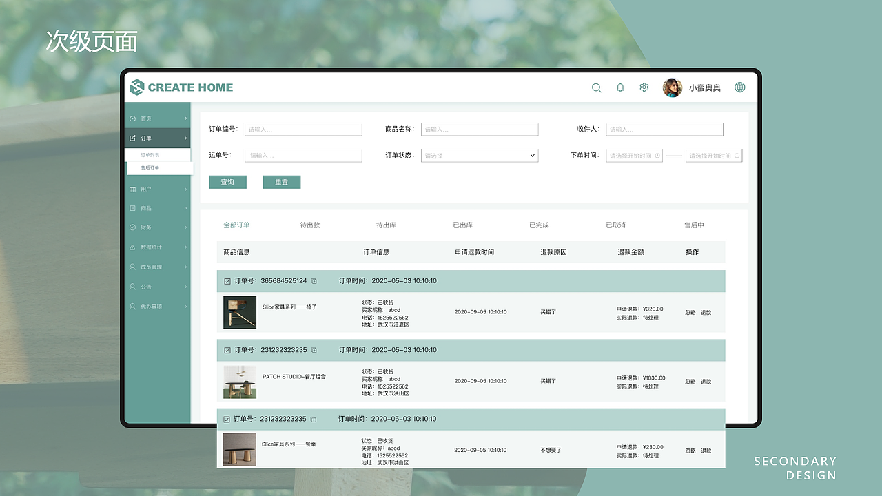Expand 成员管理 menu chevron
882x496 pixels.
pyautogui.click(x=186, y=267)
